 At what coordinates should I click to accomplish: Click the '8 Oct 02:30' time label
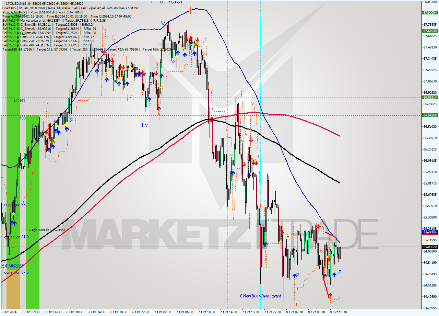[294, 312]
